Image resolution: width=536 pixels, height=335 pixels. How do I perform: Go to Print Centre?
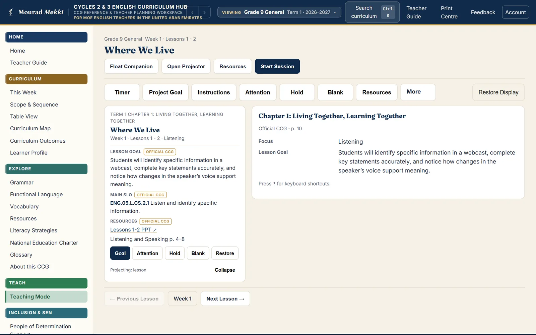449,12
